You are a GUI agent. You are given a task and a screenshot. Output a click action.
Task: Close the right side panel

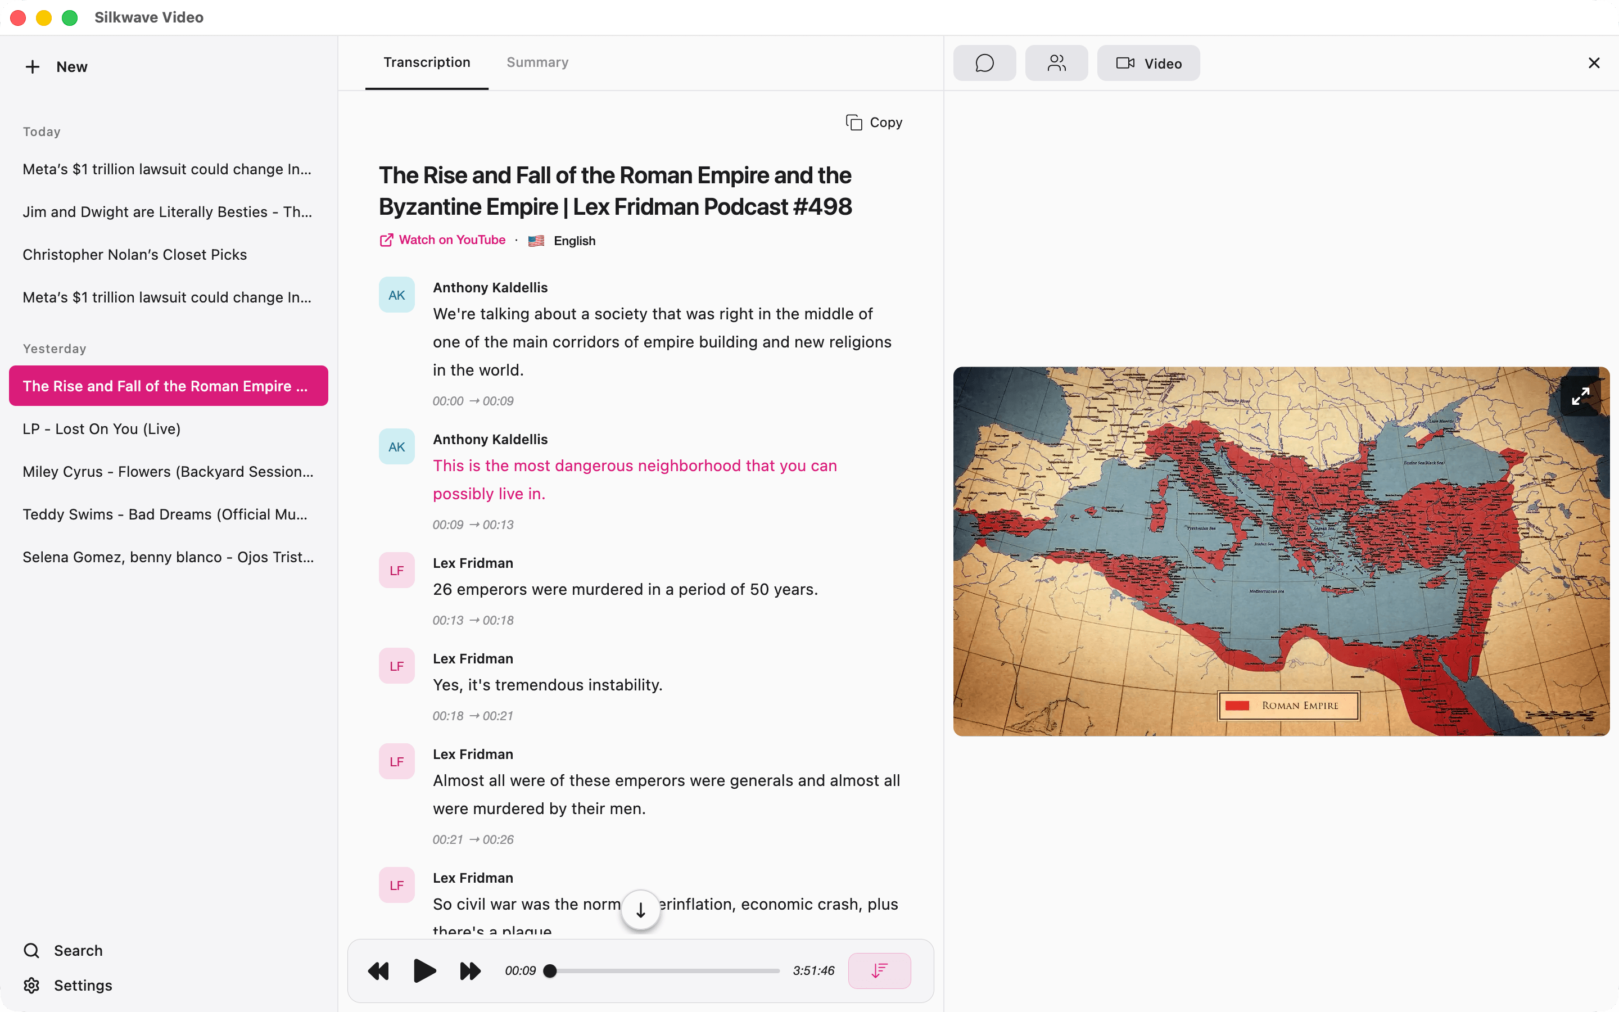1594,63
